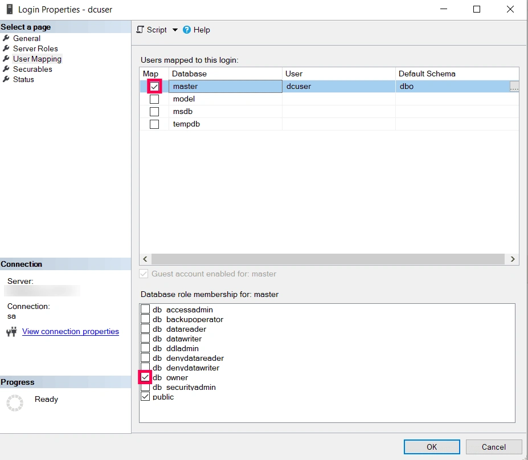This screenshot has height=460, width=528.
Task: Select the master database cell
Action: coord(226,87)
